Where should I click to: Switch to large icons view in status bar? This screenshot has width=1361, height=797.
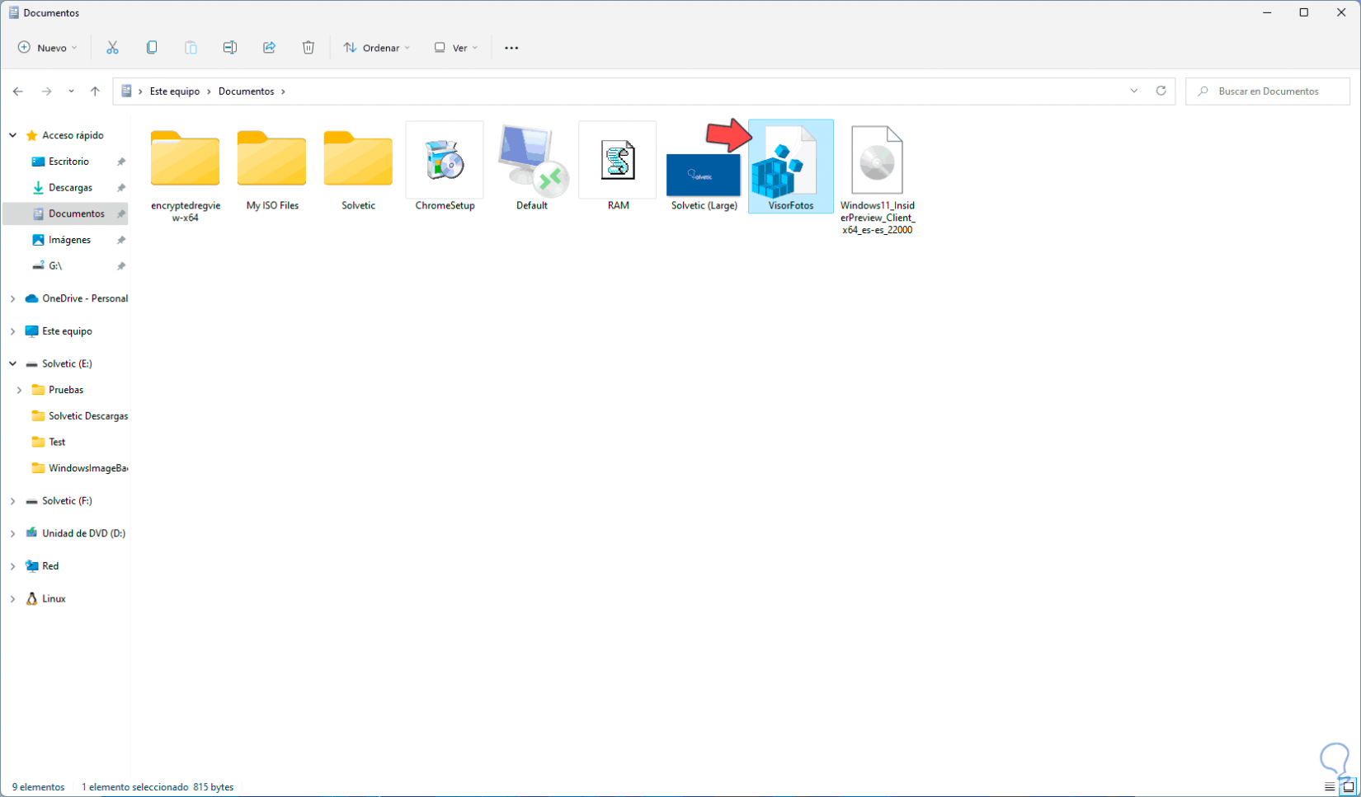(x=1349, y=787)
